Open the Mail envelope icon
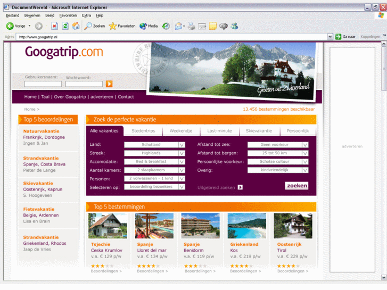Screen dimensions: 387x290 click(x=178, y=26)
